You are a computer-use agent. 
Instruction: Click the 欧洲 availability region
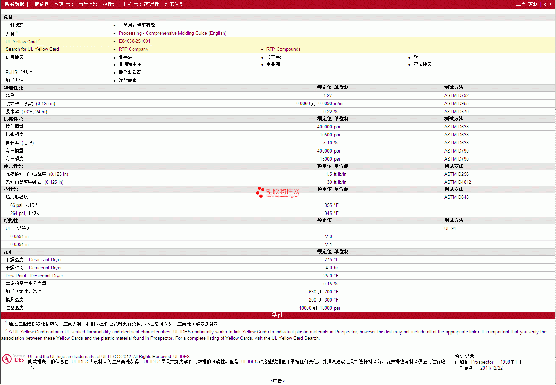point(418,57)
